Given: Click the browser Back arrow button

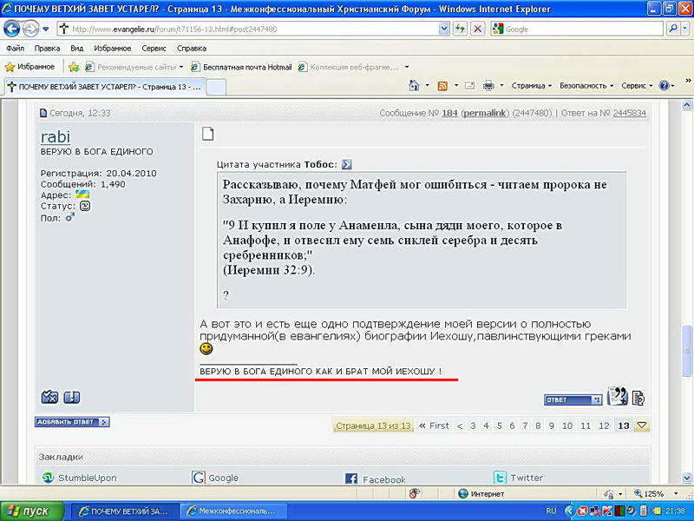Looking at the screenshot, I should [x=13, y=29].
